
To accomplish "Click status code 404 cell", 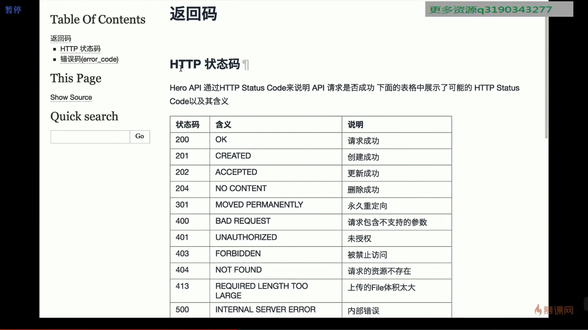I will (190, 271).
